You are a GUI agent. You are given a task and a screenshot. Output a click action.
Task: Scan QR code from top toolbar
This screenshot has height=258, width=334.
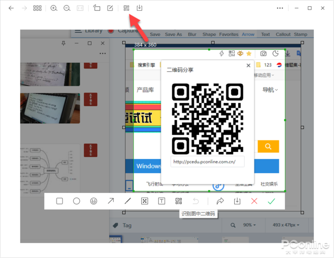tap(126, 8)
